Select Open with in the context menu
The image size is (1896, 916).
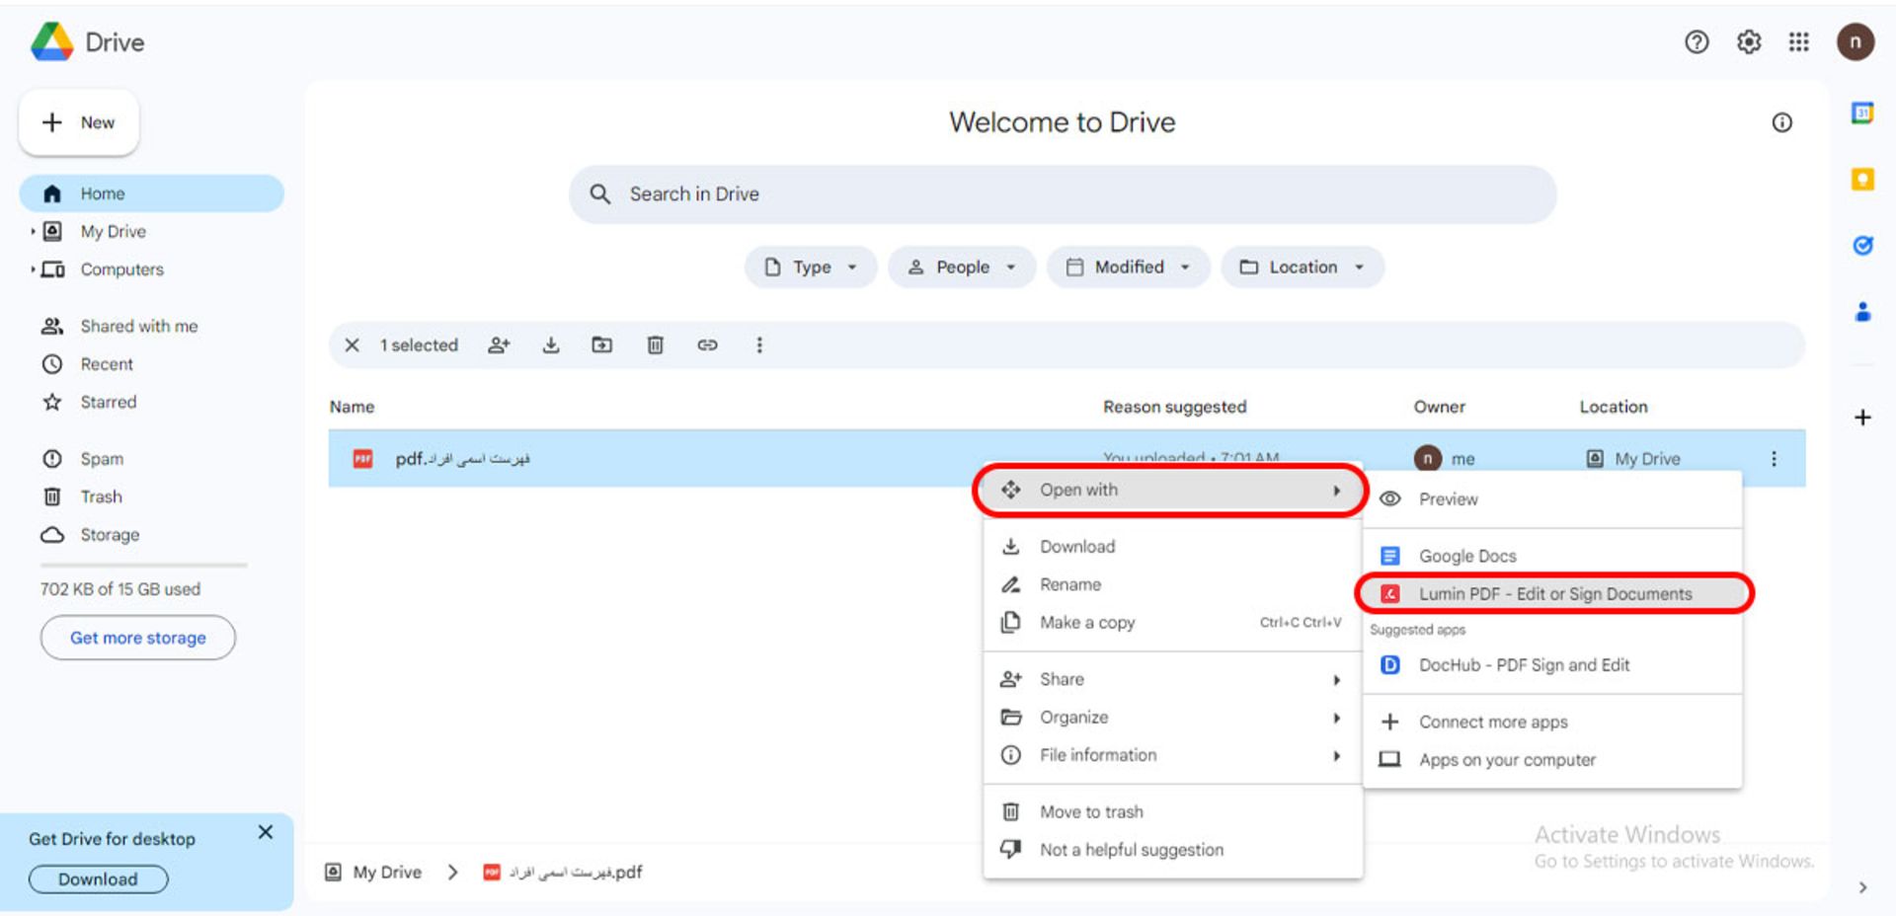pyautogui.click(x=1171, y=490)
